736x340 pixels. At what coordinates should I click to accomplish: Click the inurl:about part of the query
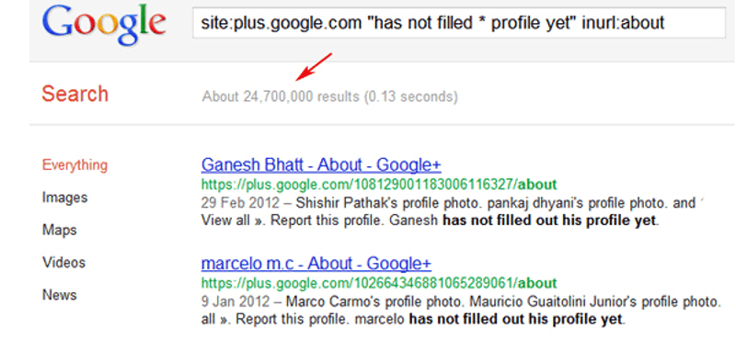[624, 23]
